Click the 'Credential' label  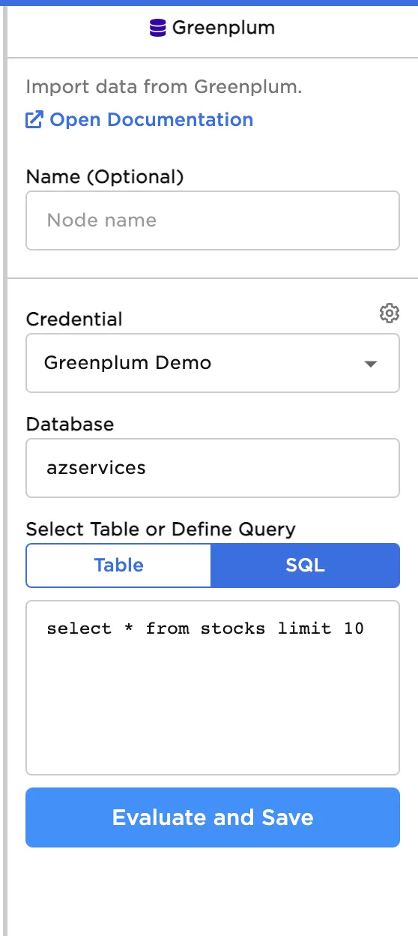tap(74, 319)
